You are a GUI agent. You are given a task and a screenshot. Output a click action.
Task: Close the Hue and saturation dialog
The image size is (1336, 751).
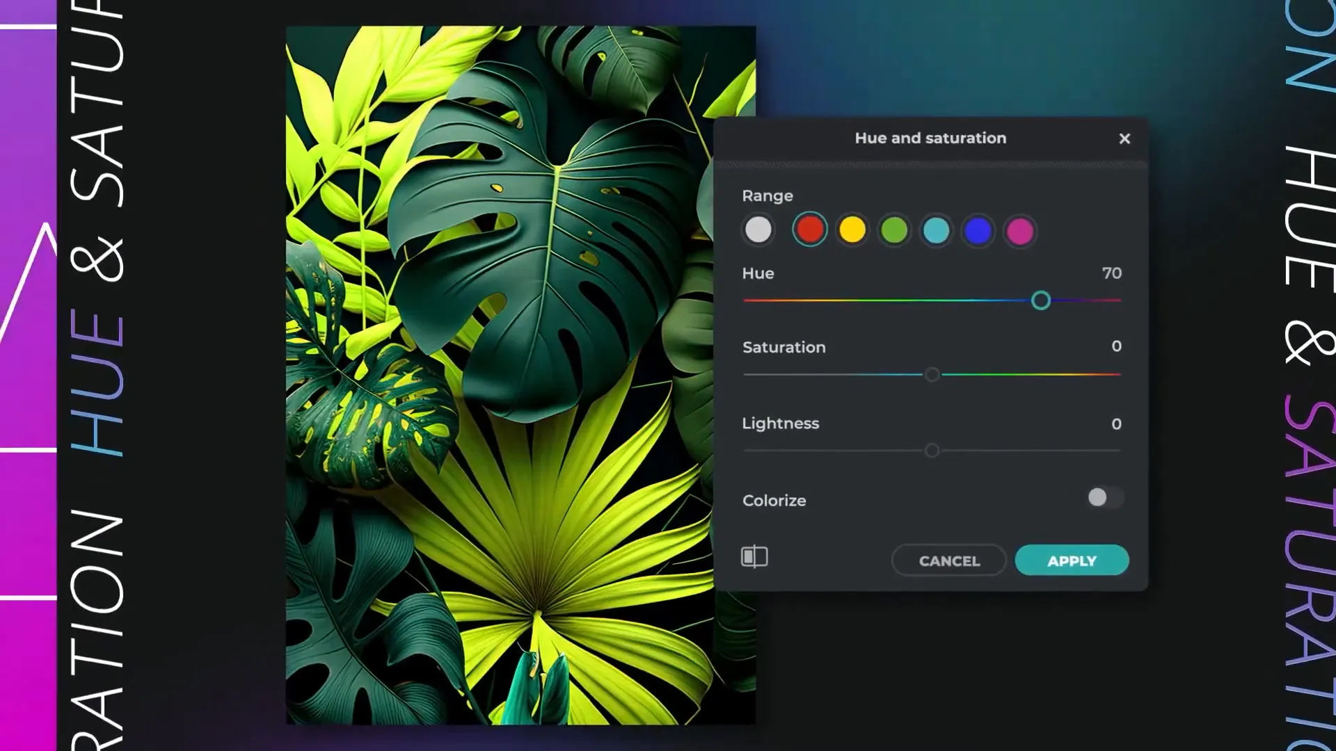[1124, 138]
